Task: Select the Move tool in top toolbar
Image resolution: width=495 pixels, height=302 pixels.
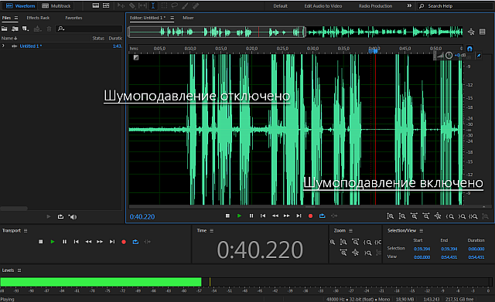Action: 121,5
